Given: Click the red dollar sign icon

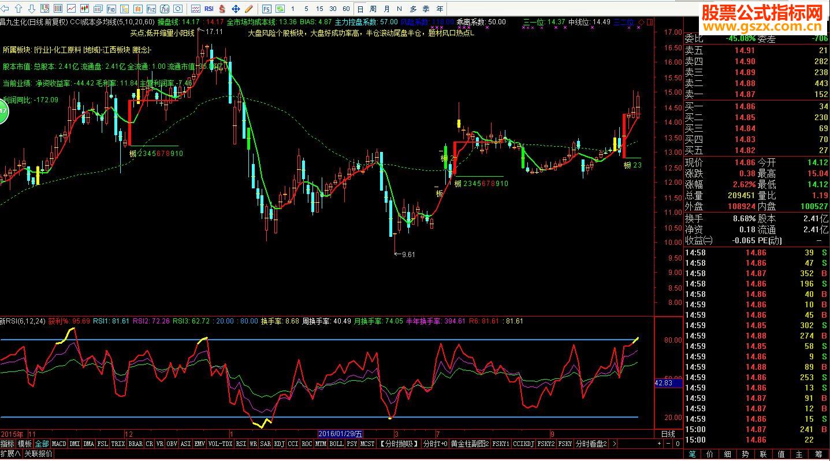Looking at the screenshot, I should [222, 9].
